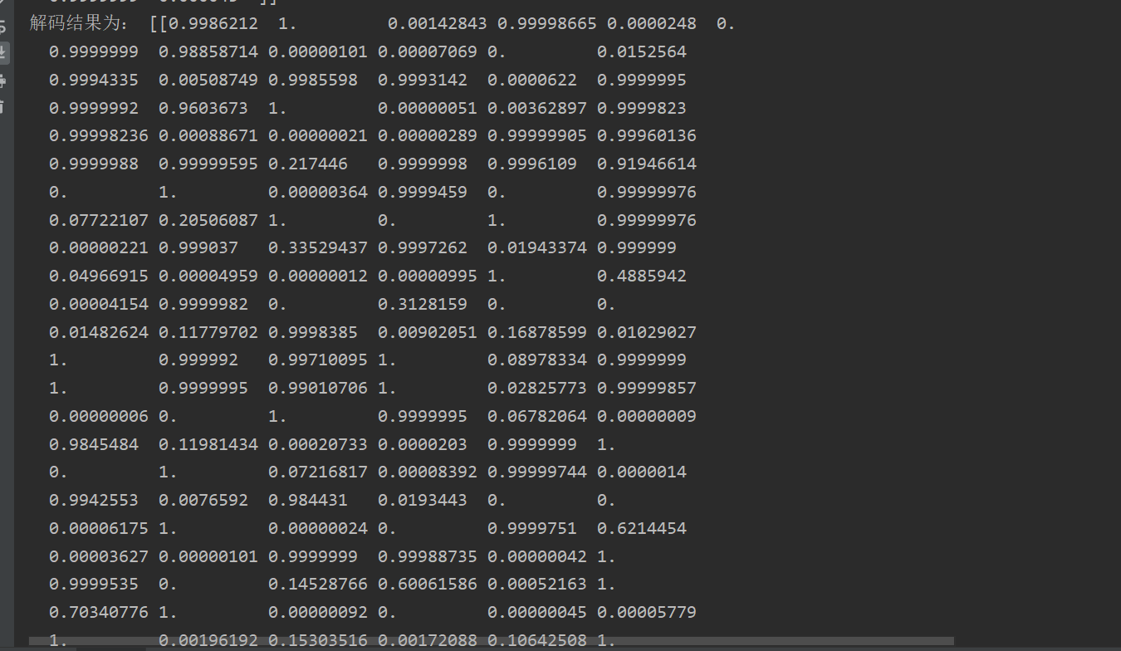1121x651 pixels.
Task: Click the trash icon to clear console
Action: tap(2, 107)
